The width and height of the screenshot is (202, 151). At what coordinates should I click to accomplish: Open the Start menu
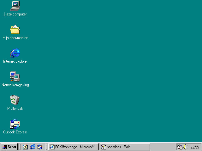9,147
